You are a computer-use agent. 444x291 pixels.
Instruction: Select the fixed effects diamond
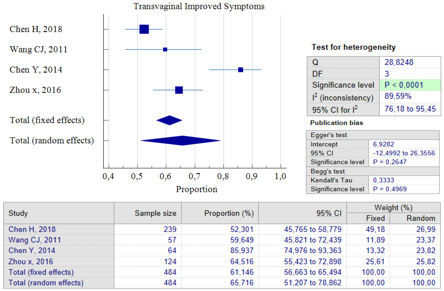(169, 120)
